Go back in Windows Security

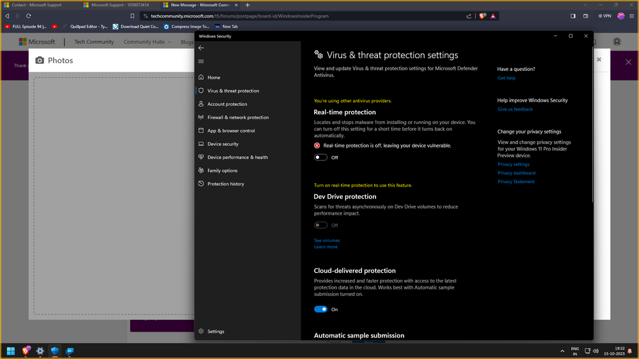[x=201, y=48]
